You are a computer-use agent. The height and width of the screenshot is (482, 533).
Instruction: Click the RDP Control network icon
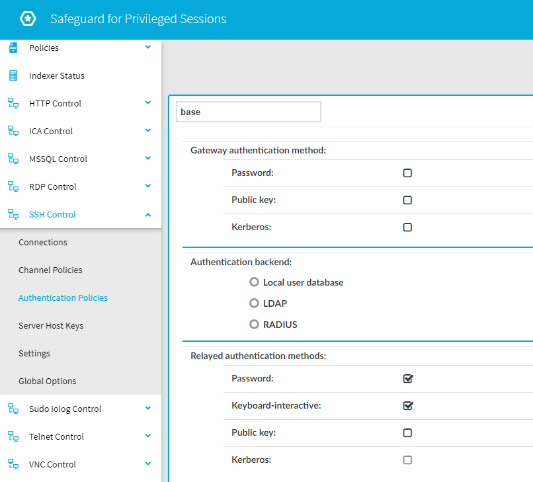point(13,186)
